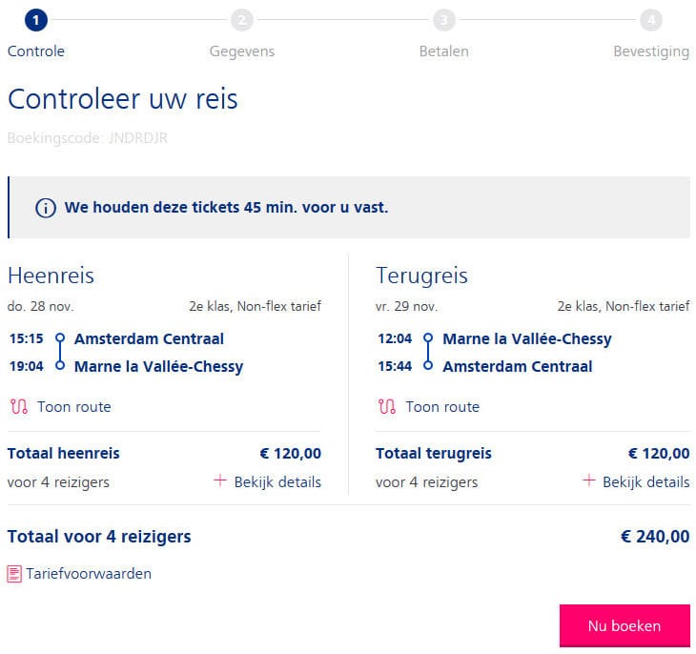Select step 3 circle in progress bar

click(x=444, y=20)
